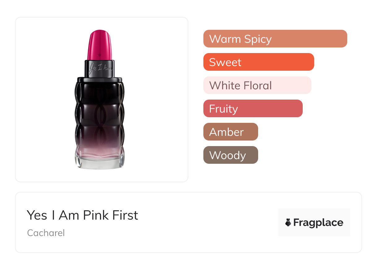
Task: Open the Fragplace wordmark text
Action: point(318,222)
